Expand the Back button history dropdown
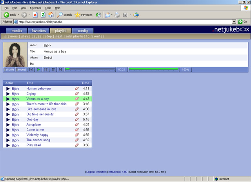This screenshot has height=182, width=251. click(x=18, y=15)
